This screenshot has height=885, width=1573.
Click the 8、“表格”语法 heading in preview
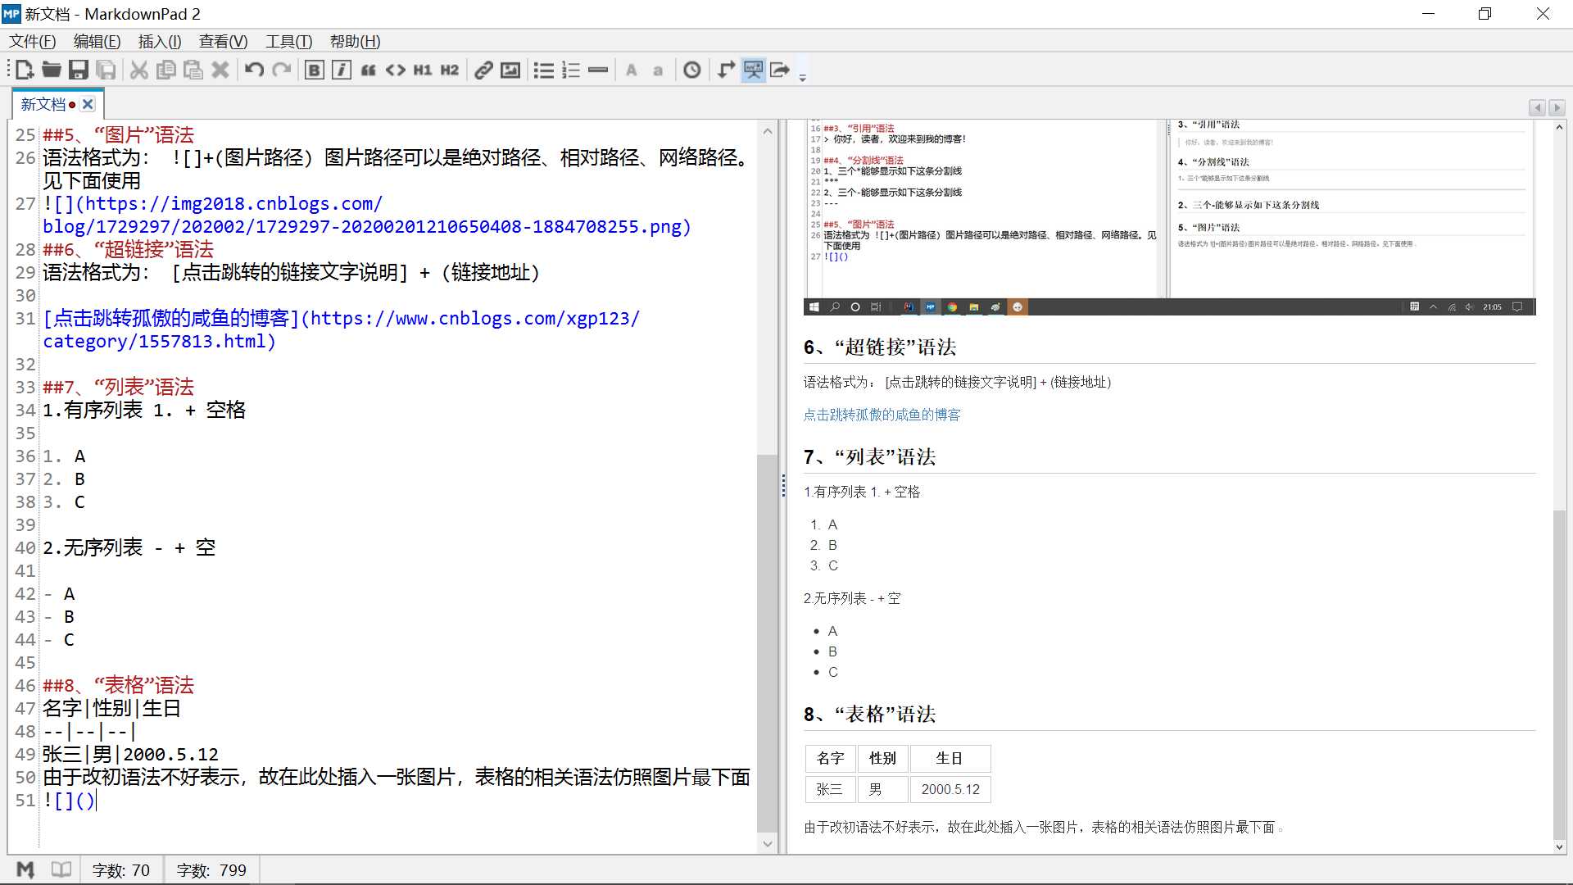pos(869,715)
